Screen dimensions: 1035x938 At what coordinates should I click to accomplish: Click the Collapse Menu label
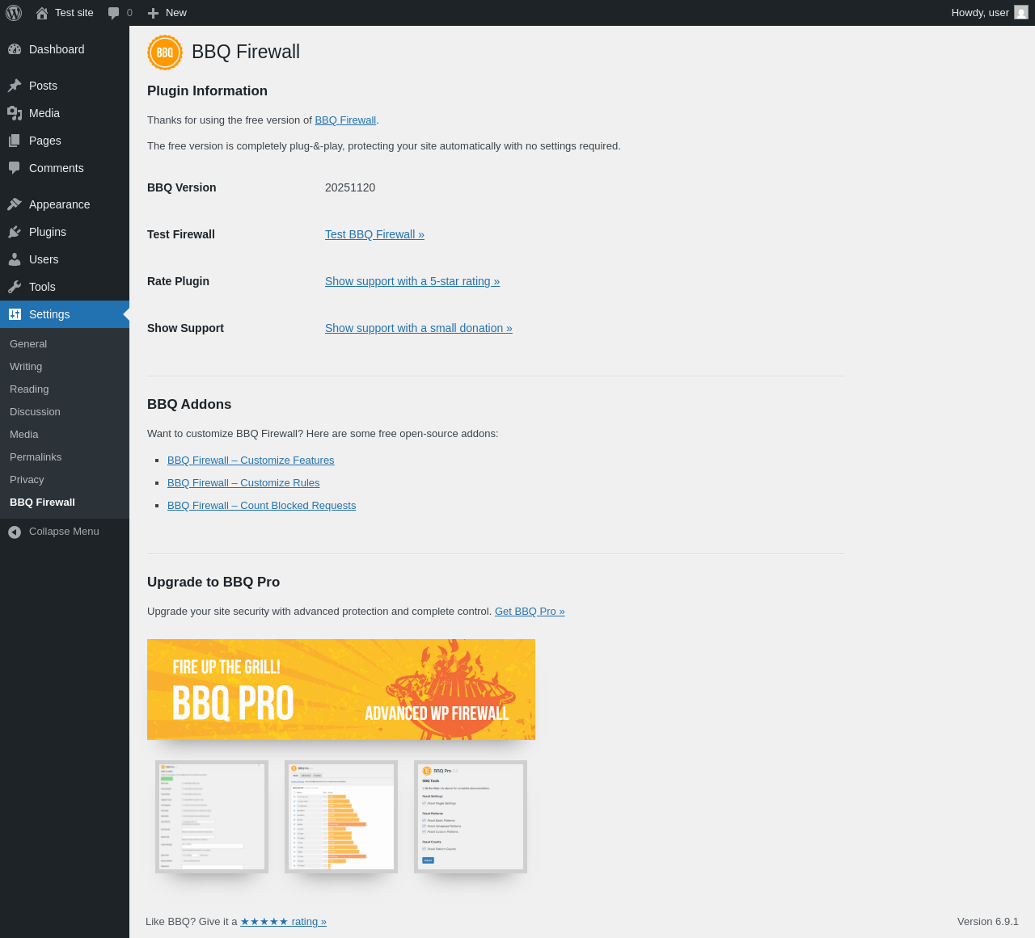point(64,532)
